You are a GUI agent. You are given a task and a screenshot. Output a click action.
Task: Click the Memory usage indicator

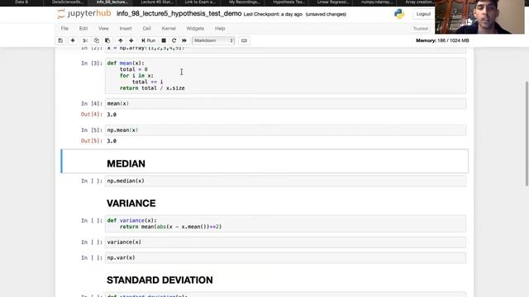(x=442, y=40)
